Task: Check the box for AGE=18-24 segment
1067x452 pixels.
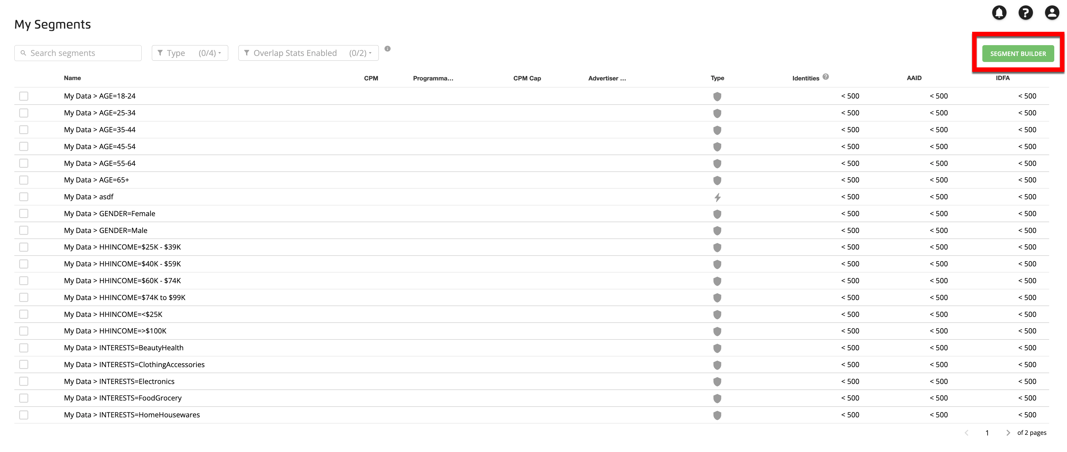Action: point(24,96)
